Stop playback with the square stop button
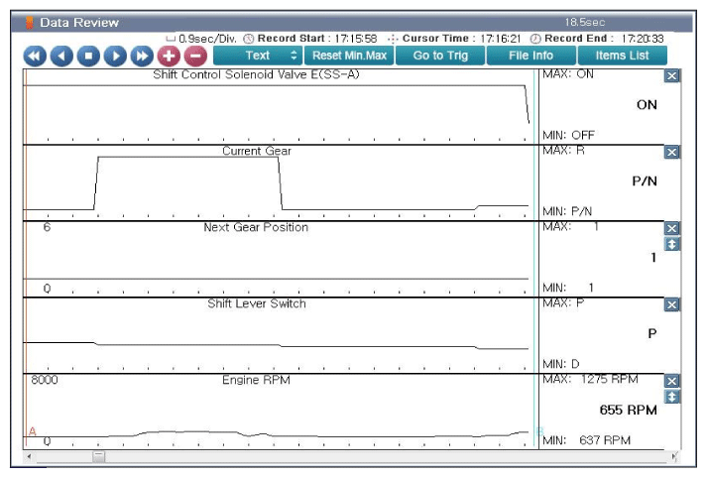The height and width of the screenshot is (477, 706). 88,57
